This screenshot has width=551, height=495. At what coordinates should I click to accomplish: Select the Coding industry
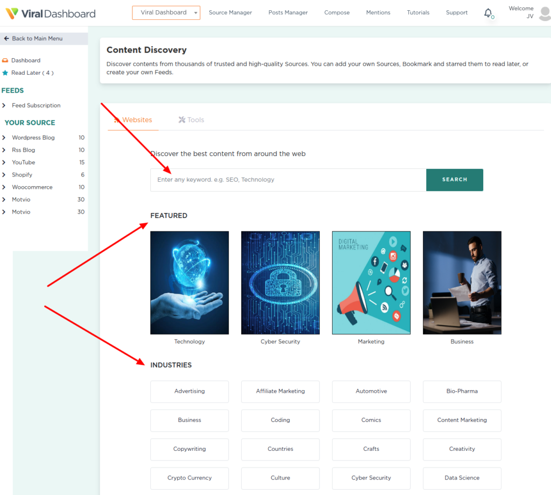[x=280, y=420]
